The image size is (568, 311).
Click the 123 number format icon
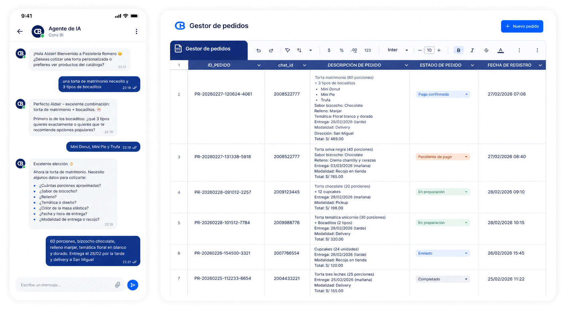[368, 50]
